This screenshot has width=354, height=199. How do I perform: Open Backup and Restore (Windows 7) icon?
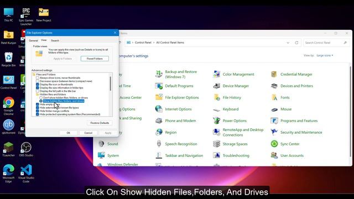(159, 74)
